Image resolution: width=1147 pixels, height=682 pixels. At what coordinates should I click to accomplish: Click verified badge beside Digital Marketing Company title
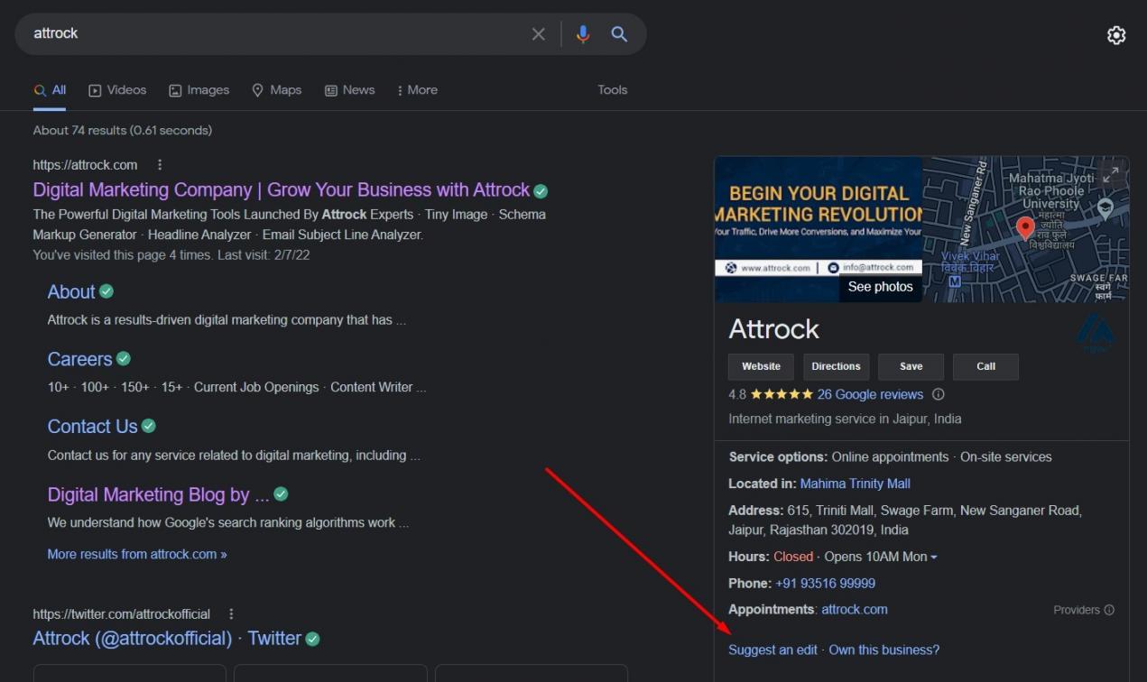[541, 191]
